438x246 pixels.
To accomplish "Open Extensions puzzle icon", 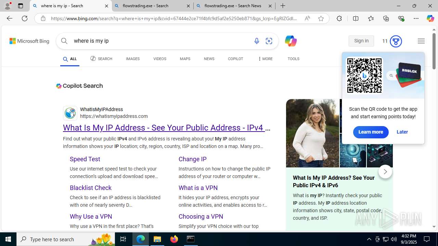I will tap(339, 18).
